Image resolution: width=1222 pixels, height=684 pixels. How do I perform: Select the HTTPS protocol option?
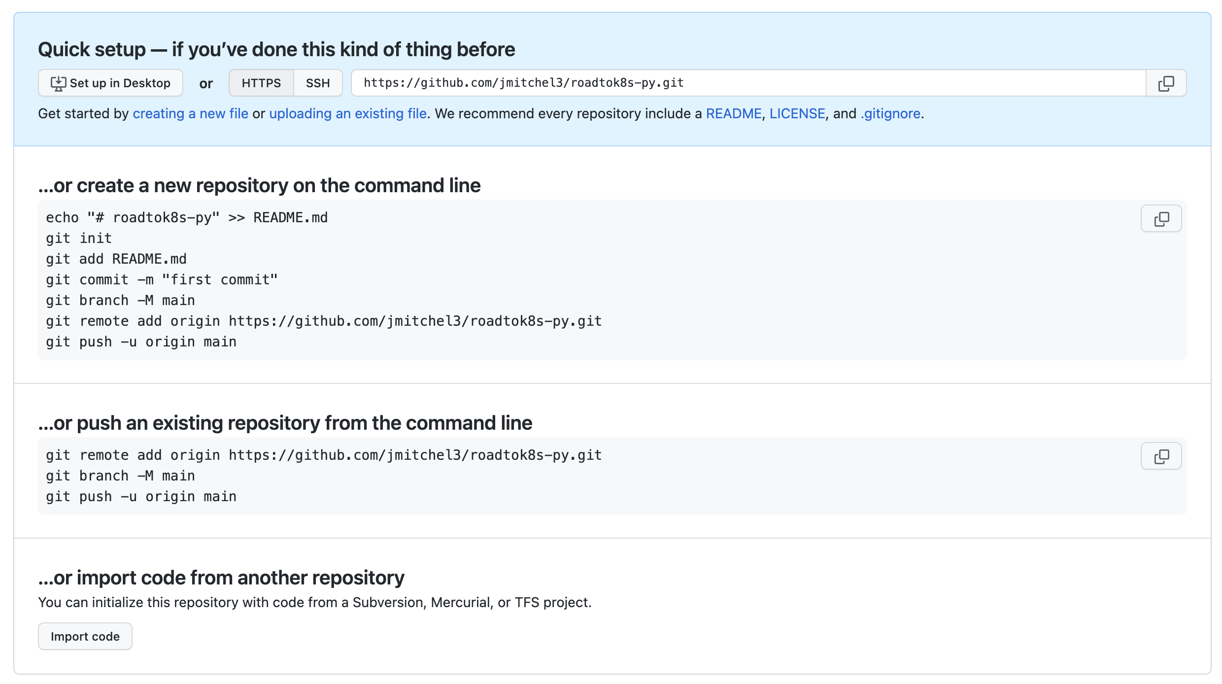pyautogui.click(x=261, y=83)
